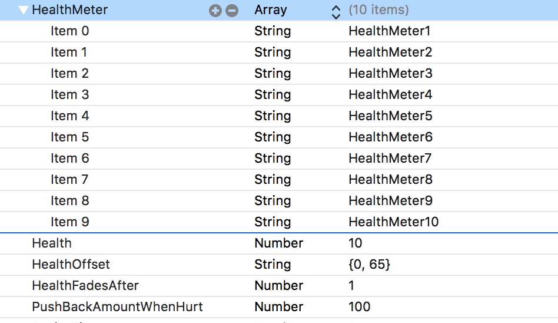Click the Health value 10
Image resolution: width=558 pixels, height=323 pixels.
point(356,243)
